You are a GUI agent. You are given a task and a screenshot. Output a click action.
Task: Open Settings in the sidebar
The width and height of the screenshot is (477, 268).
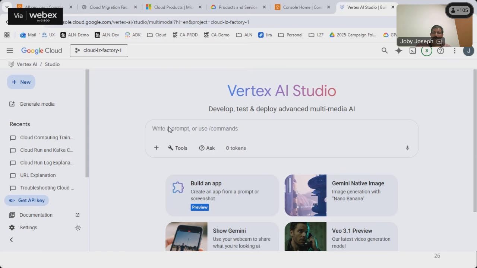coord(23,227)
